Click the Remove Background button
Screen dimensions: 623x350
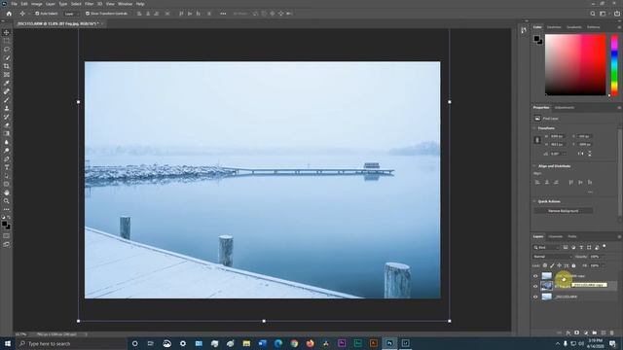[x=563, y=211]
